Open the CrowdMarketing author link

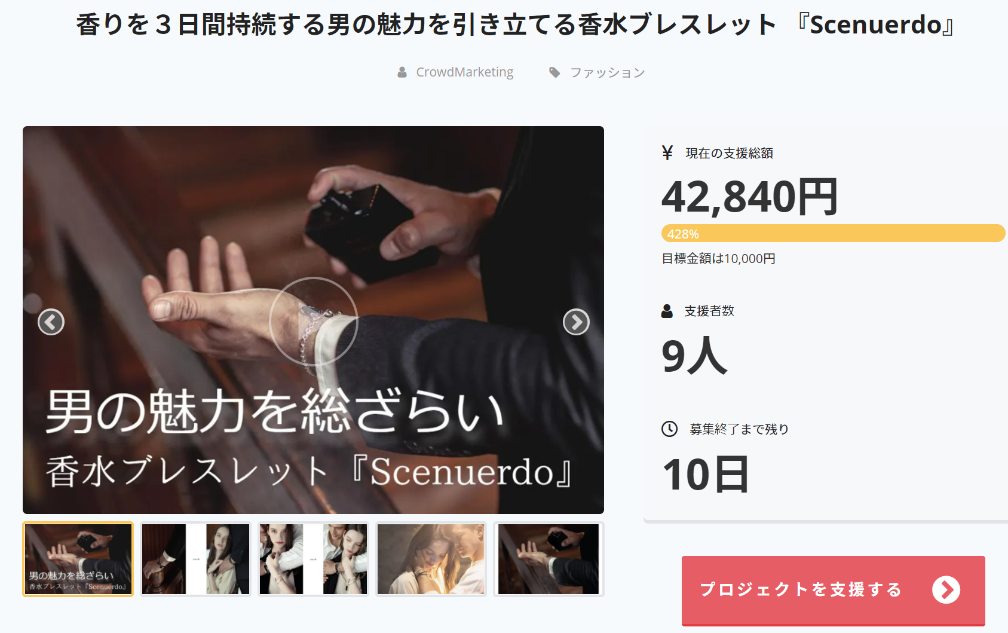[464, 72]
